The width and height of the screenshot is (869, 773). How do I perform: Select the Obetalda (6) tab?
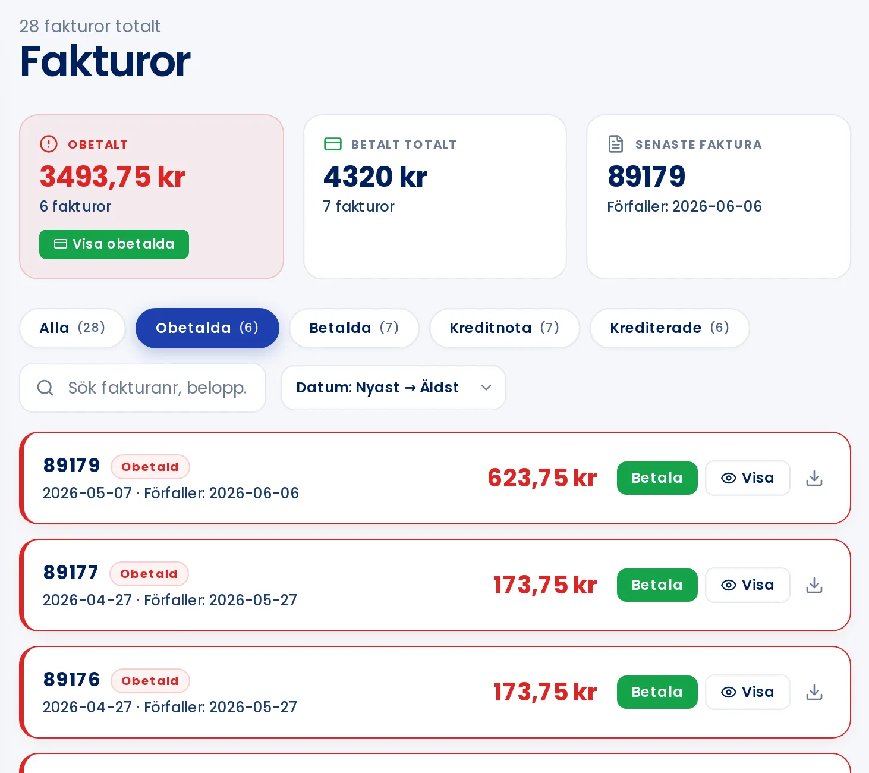pos(207,328)
